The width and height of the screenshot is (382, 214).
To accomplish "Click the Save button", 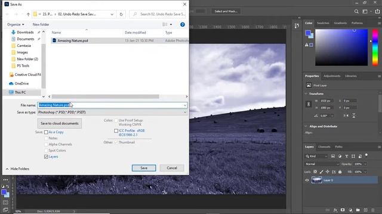I will [144, 168].
